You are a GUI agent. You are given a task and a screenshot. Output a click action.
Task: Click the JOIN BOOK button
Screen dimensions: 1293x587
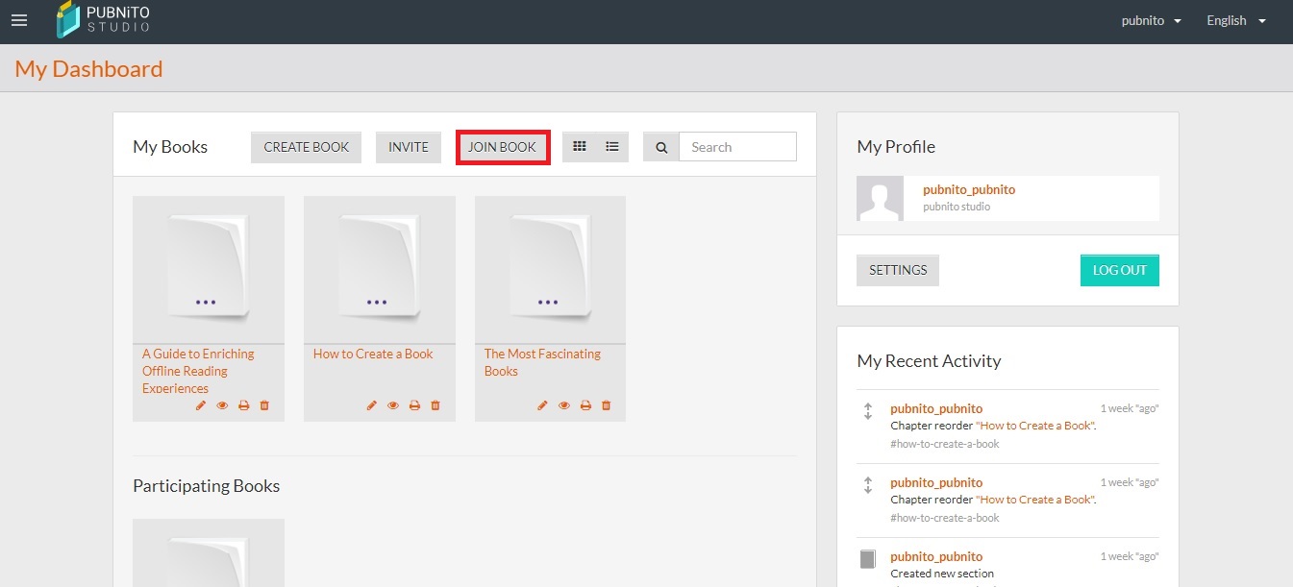[502, 147]
